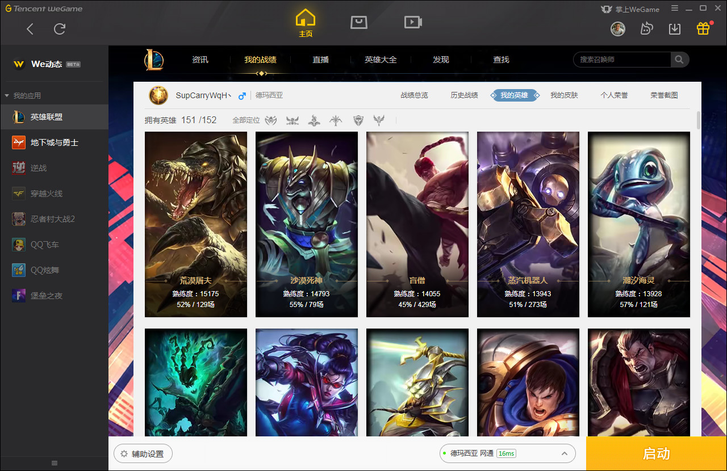Open the 直播 menu

[x=320, y=60]
